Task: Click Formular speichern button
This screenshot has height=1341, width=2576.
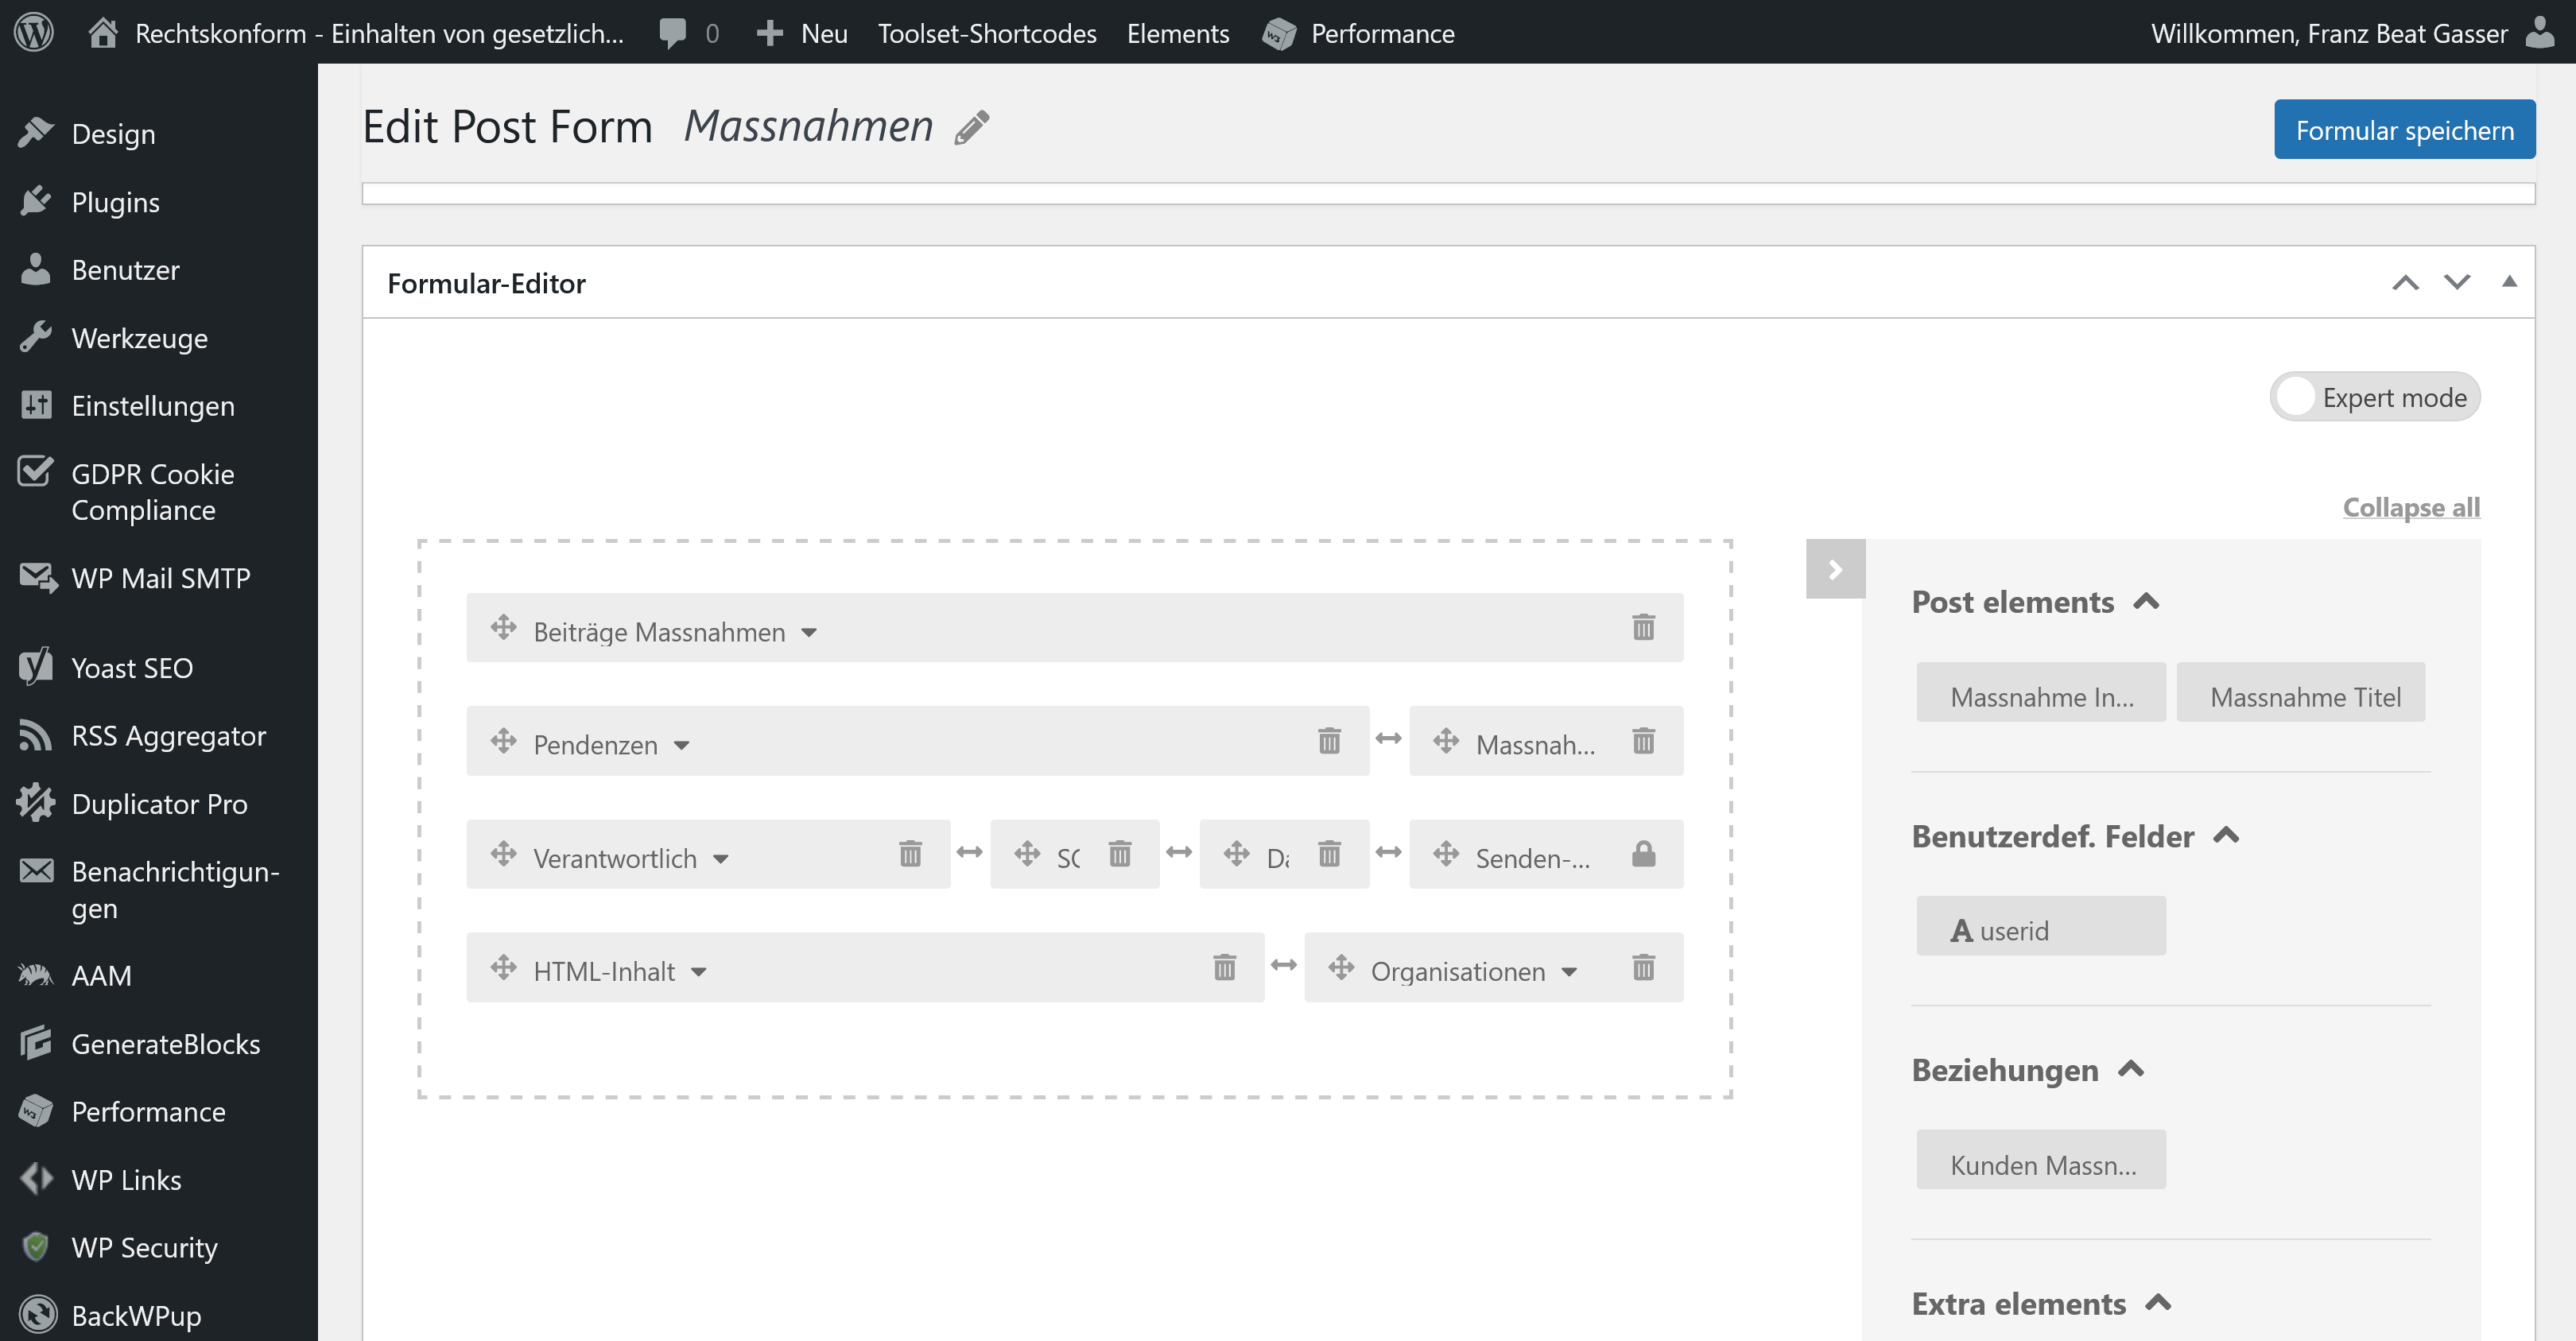Action: coord(2404,129)
